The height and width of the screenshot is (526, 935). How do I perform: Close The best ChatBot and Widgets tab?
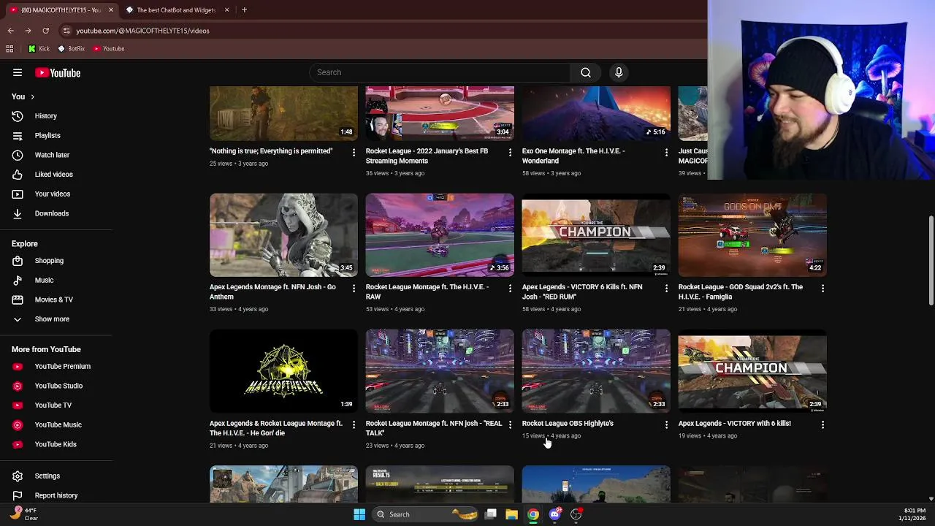226,10
